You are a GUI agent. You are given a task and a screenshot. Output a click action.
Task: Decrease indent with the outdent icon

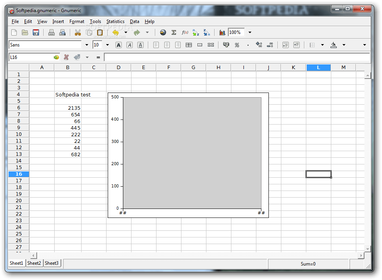point(286,45)
